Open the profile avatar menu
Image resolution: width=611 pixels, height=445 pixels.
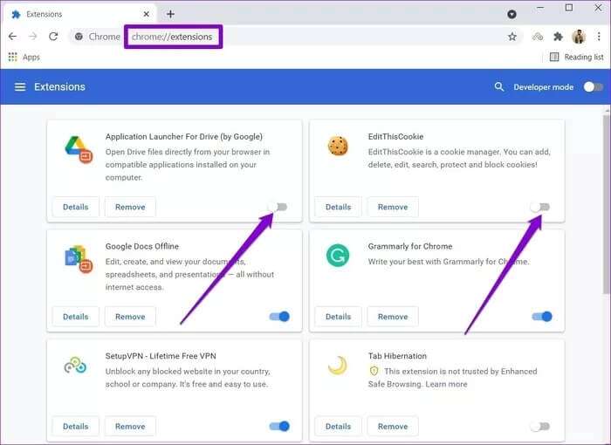click(x=579, y=37)
